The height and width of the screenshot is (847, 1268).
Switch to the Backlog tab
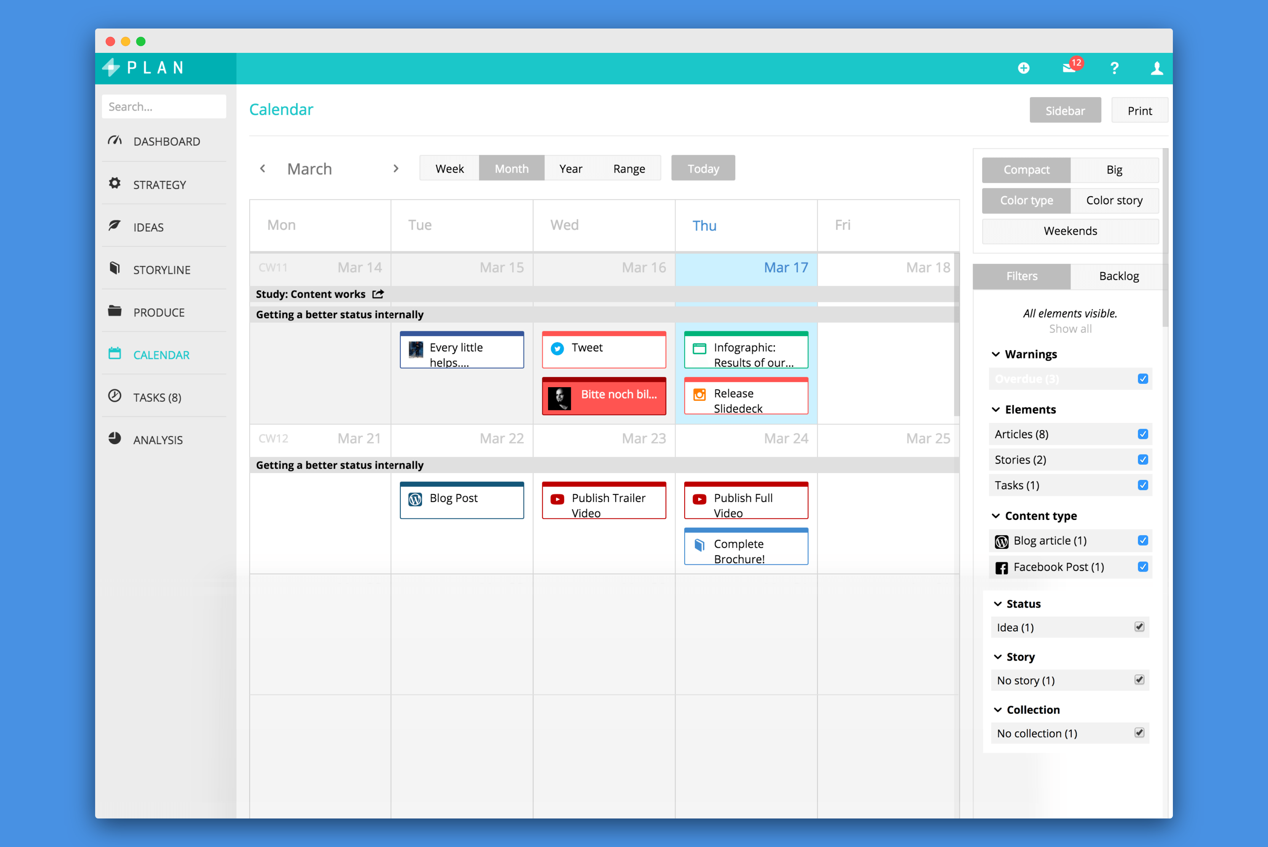click(1118, 276)
